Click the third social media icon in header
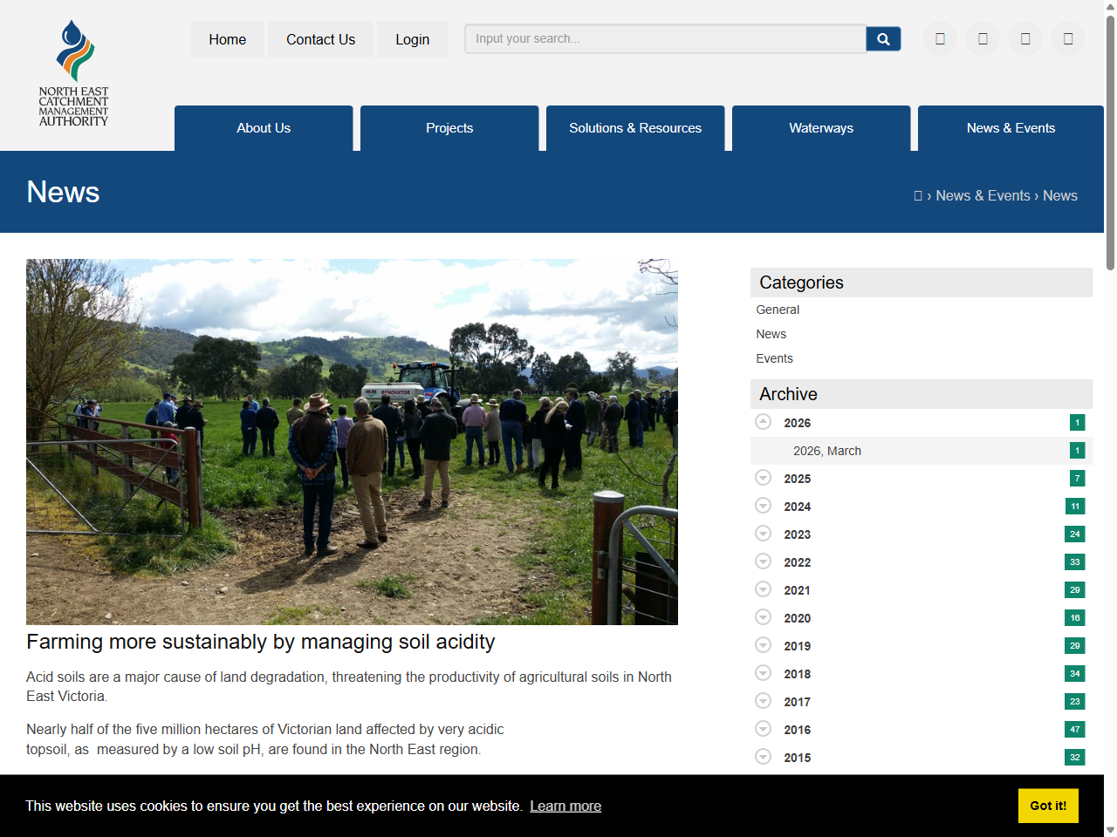This screenshot has height=837, width=1117. click(1025, 38)
